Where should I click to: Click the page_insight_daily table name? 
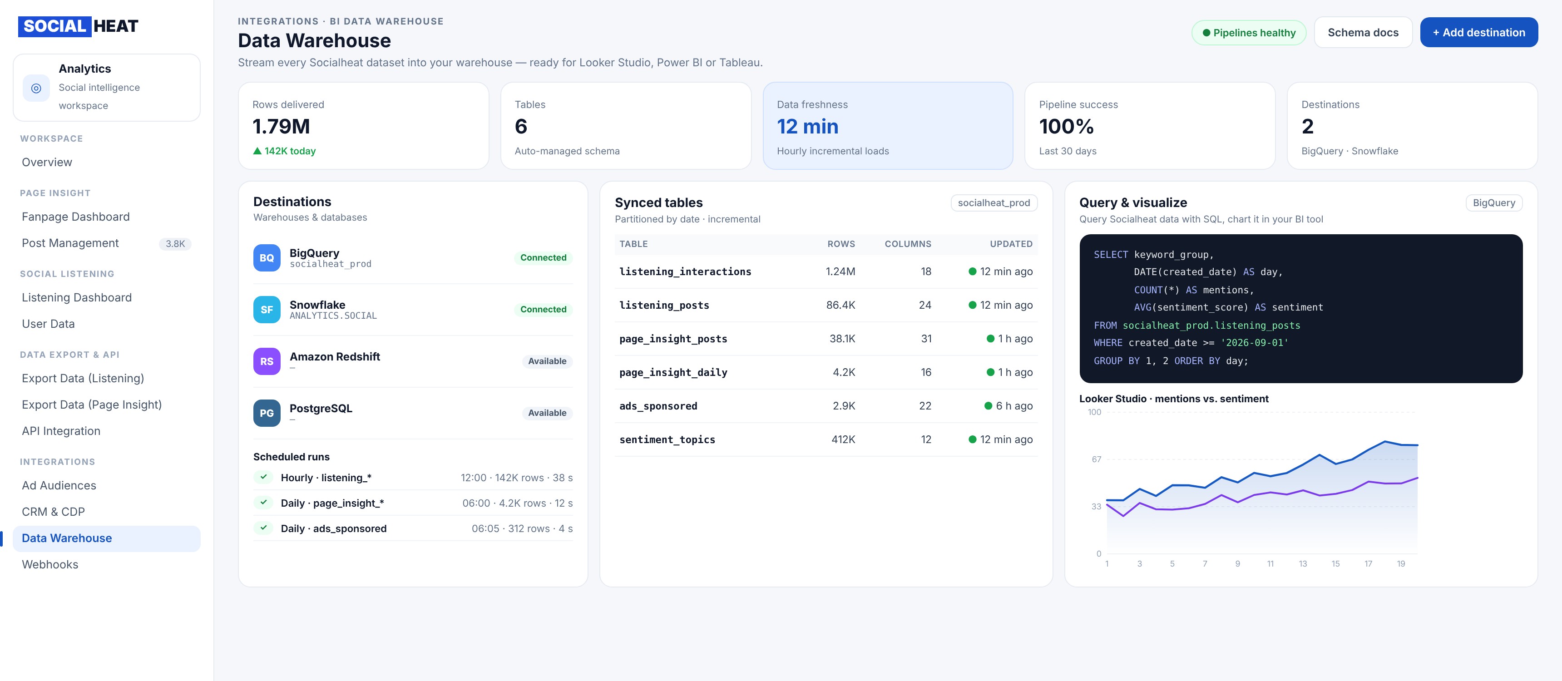tap(673, 372)
